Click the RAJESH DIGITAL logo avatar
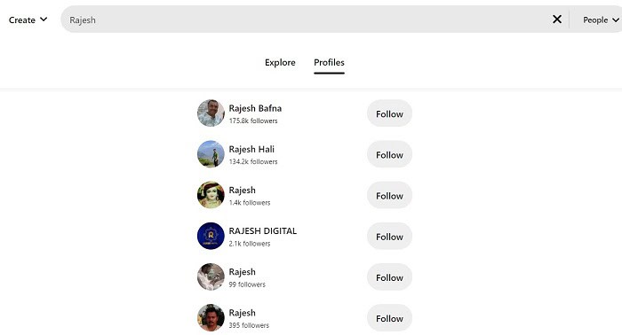 [x=211, y=236]
